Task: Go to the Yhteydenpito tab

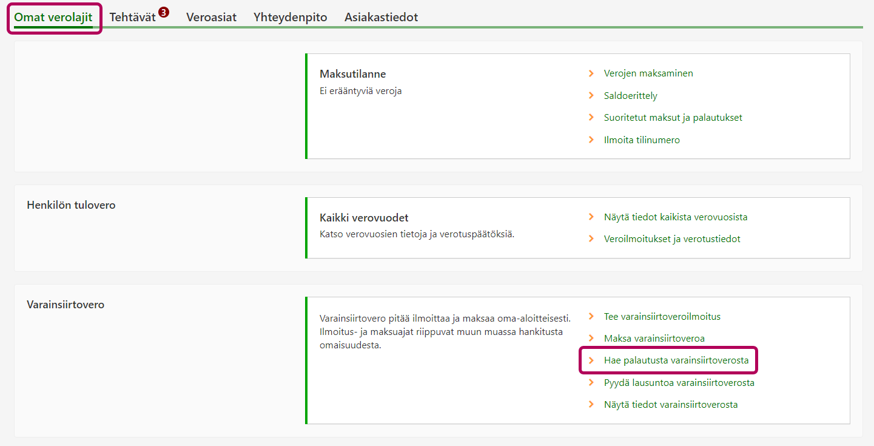Action: (291, 18)
